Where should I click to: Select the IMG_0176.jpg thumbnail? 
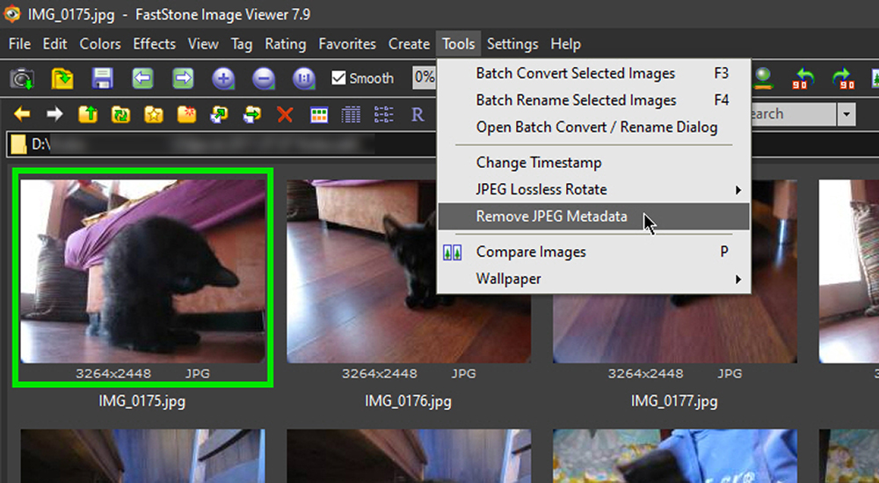[x=409, y=272]
